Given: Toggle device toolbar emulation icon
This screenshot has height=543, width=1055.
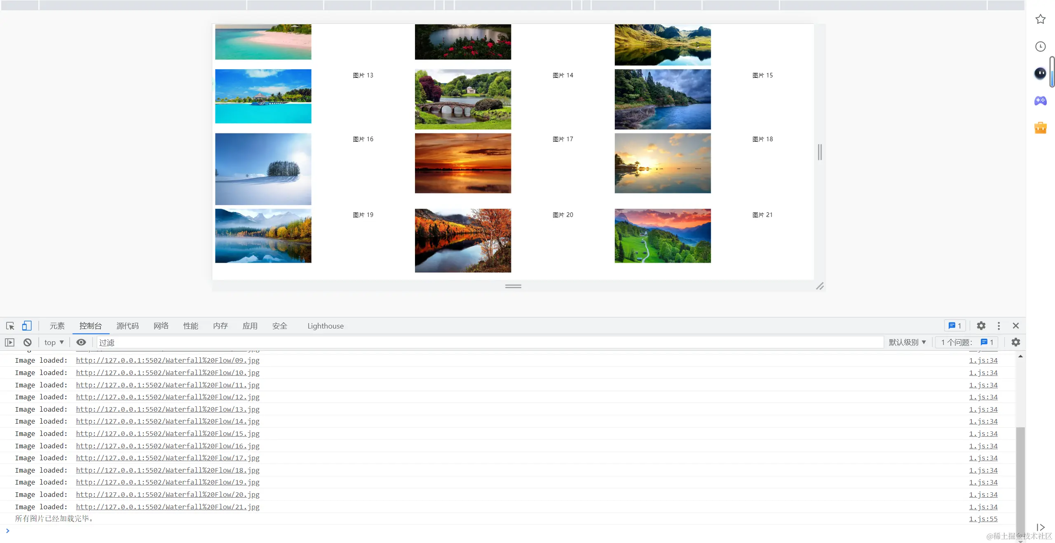Looking at the screenshot, I should (x=27, y=326).
